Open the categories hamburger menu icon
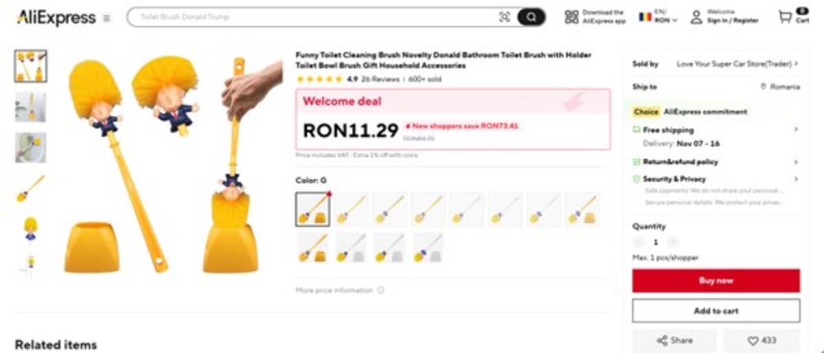 [x=106, y=19]
